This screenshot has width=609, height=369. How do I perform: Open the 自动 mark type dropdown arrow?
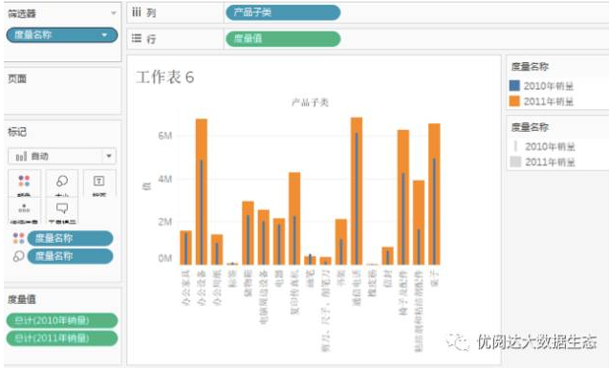109,156
